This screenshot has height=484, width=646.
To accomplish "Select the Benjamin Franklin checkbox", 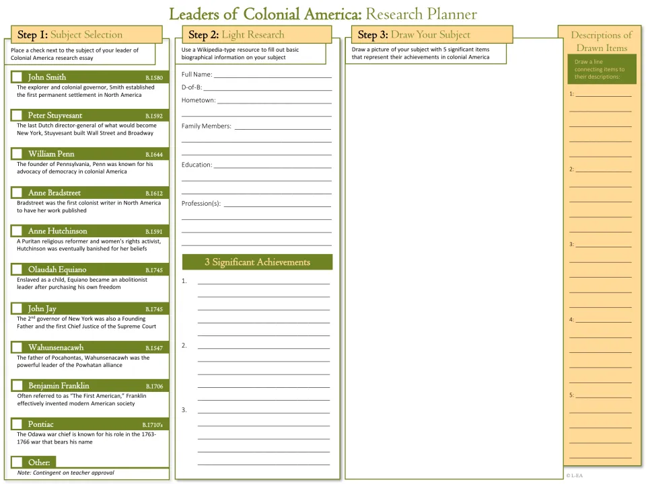I will (x=17, y=386).
